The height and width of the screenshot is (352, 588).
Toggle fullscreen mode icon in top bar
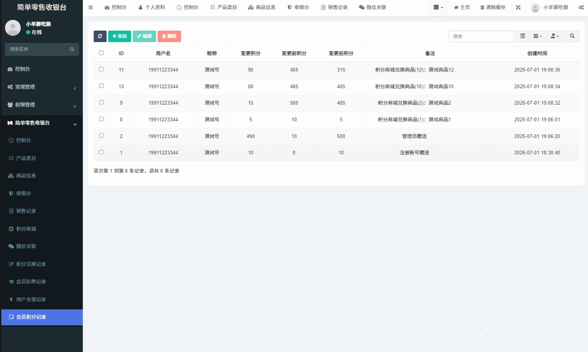518,8
